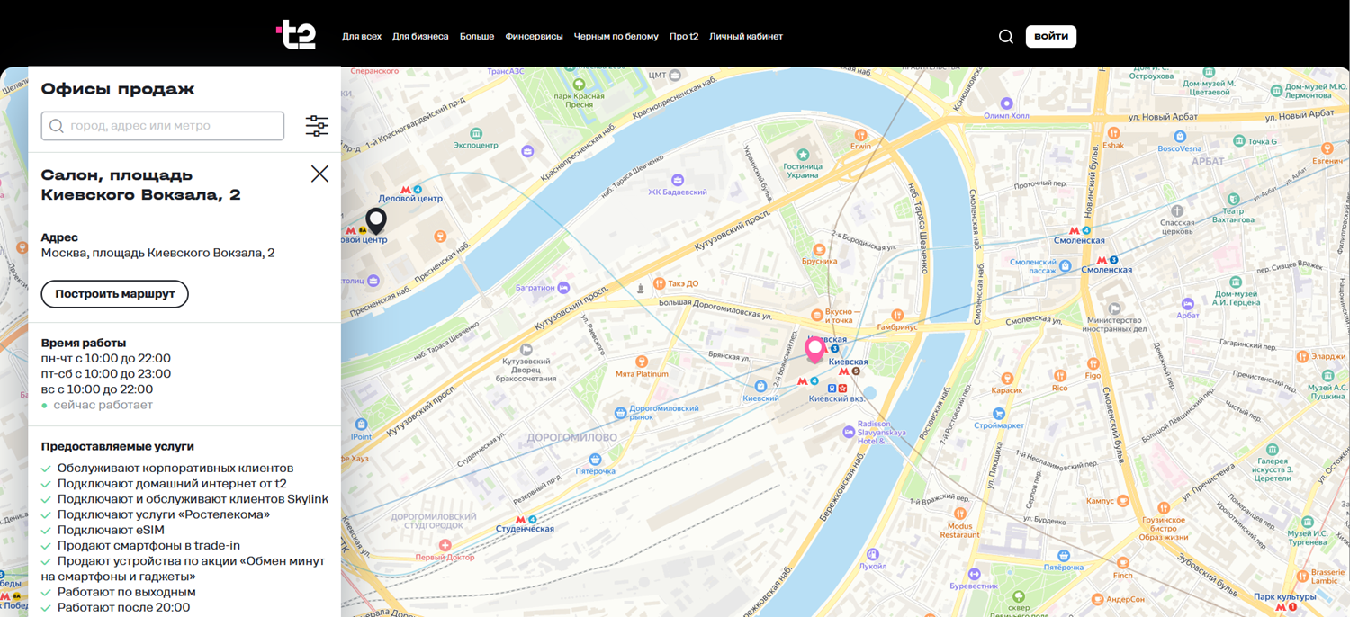This screenshot has height=617, width=1350.
Task: Click the address text Москва, площадь Киевского Вокзала, 2
Action: coord(157,254)
